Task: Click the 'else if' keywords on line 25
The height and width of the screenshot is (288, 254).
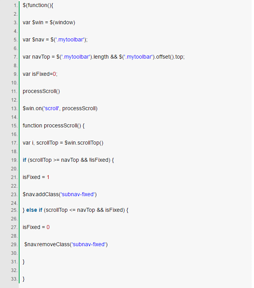Action: 34,210
